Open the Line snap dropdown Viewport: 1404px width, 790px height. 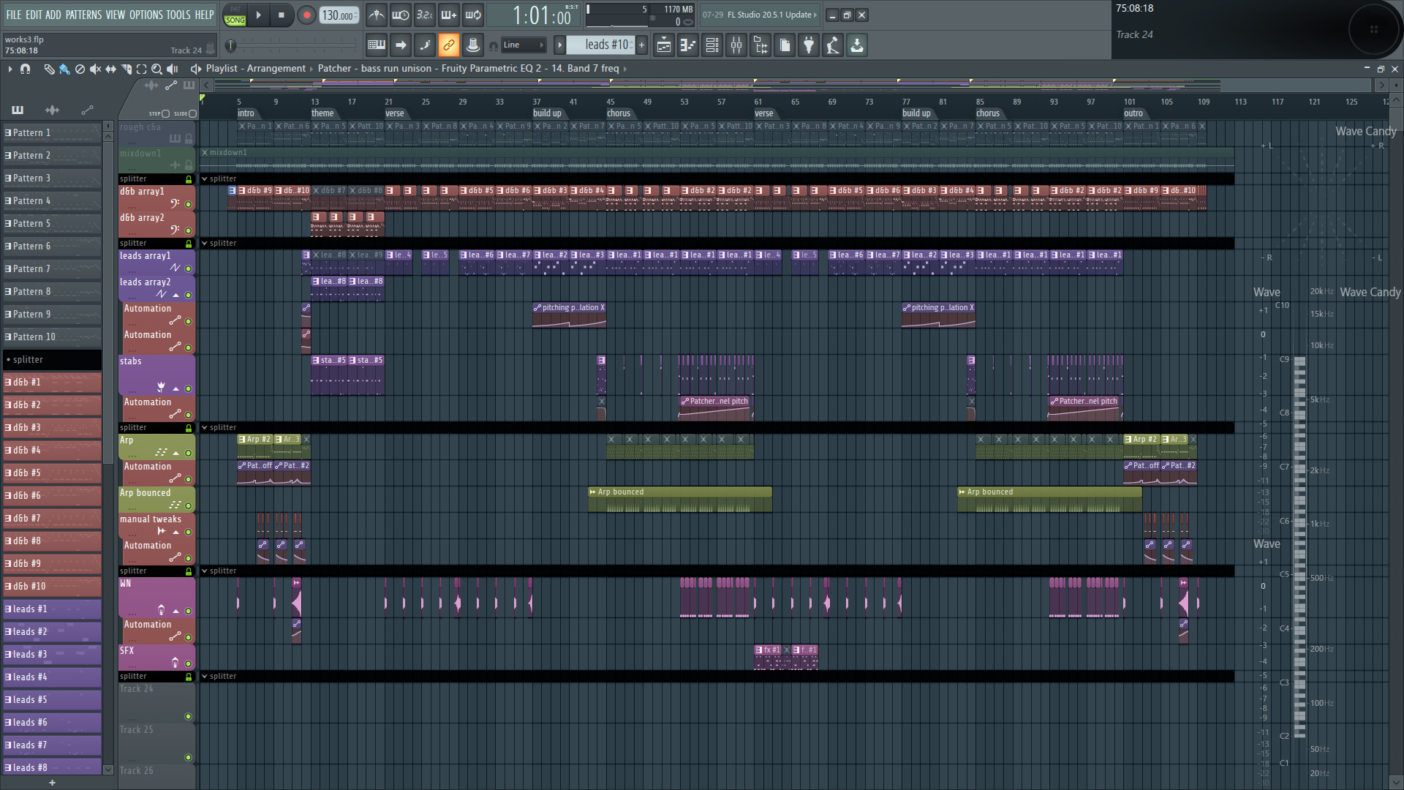coord(524,45)
